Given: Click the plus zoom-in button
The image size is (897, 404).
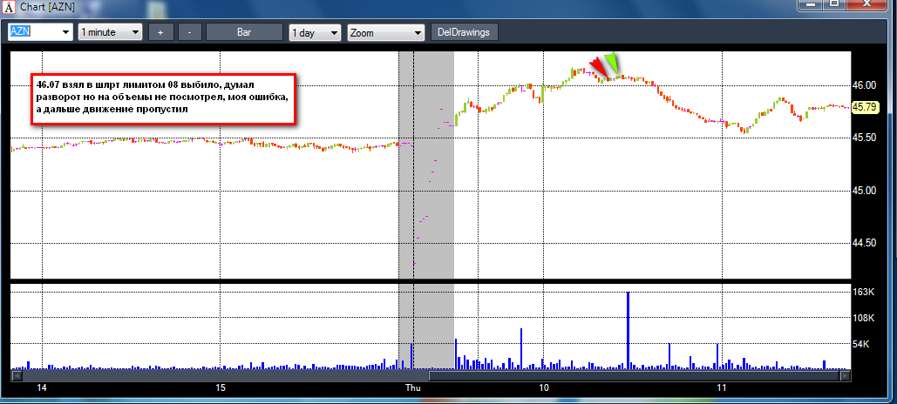Looking at the screenshot, I should [160, 32].
